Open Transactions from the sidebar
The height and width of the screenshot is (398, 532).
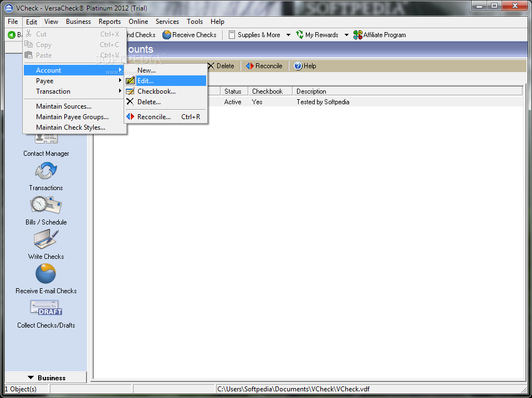pos(46,176)
